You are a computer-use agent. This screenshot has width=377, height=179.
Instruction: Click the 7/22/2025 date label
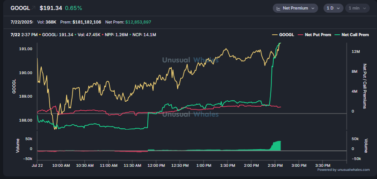coord(22,22)
